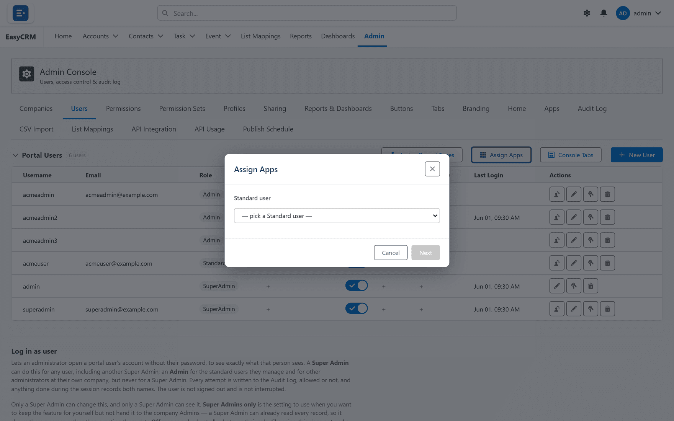Click the New User button

636,155
